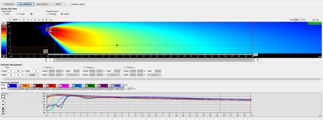Click the vertical expand icon beside graph
Screen dimensions: 323x120
(3, 108)
